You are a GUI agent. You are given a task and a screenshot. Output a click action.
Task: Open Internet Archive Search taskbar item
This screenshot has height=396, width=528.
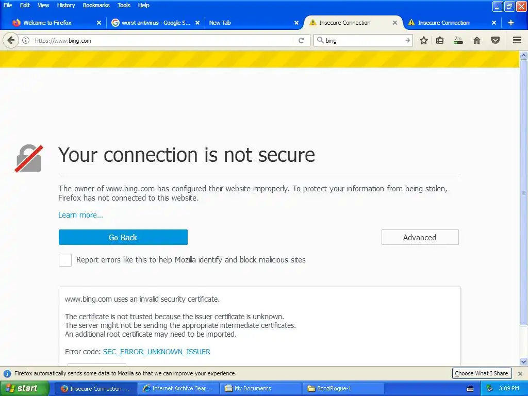point(178,389)
